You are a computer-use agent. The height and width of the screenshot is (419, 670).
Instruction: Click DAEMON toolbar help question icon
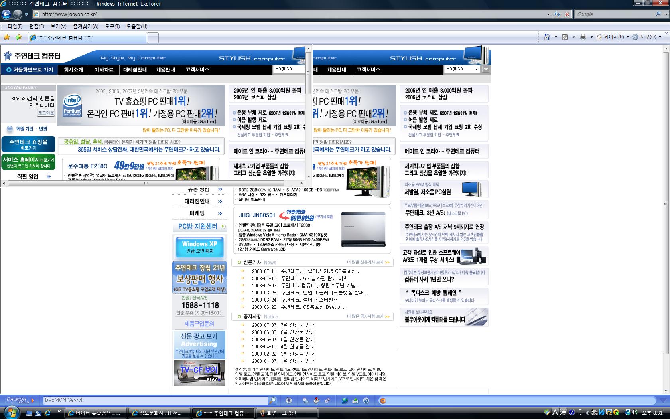click(x=366, y=400)
